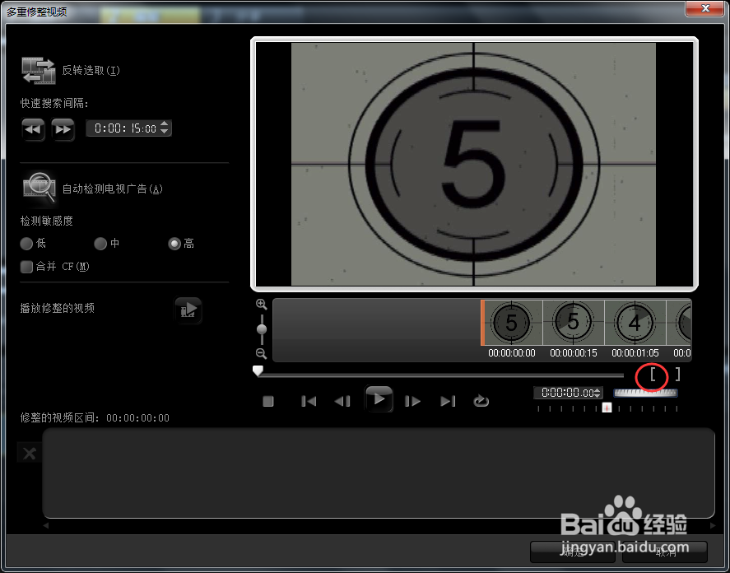
Task: Select the frame thumbnail showing number 4
Action: click(x=635, y=323)
